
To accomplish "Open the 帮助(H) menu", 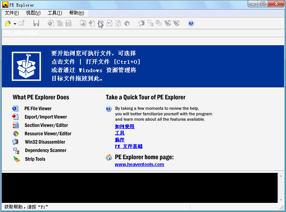I will (x=77, y=13).
